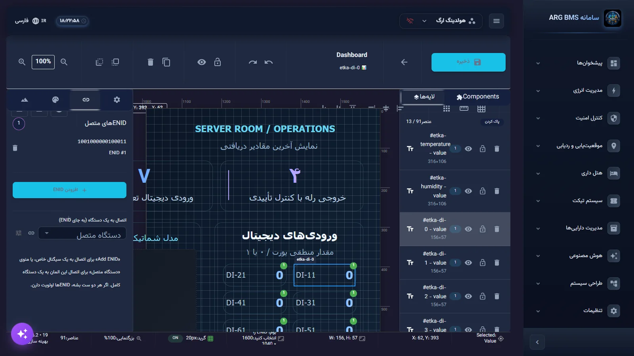Toggle the lock icon in top toolbar
The width and height of the screenshot is (634, 356).
[x=218, y=62]
